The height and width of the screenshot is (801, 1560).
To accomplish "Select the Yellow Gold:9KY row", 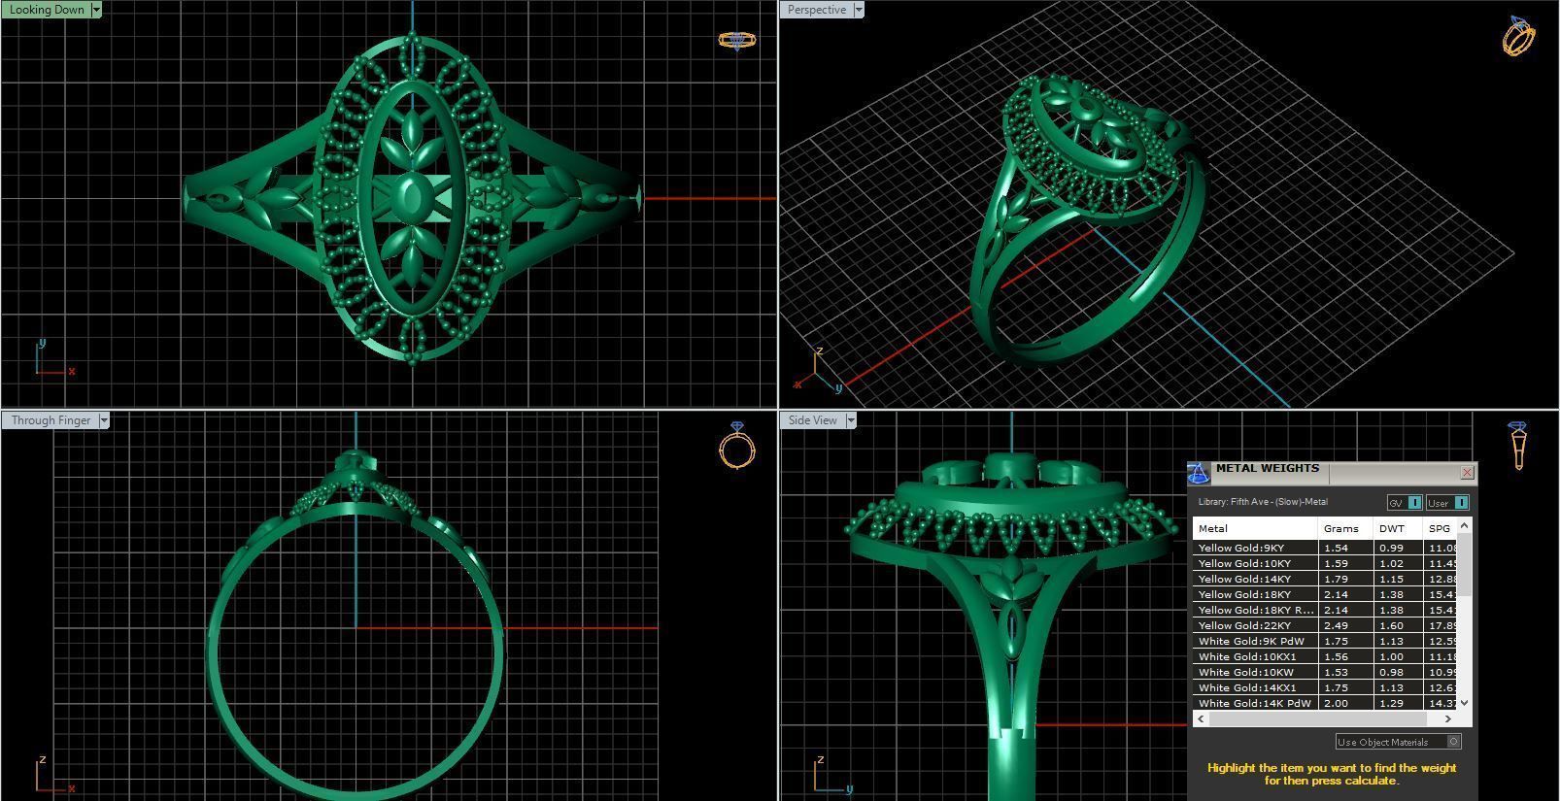I will (1325, 548).
